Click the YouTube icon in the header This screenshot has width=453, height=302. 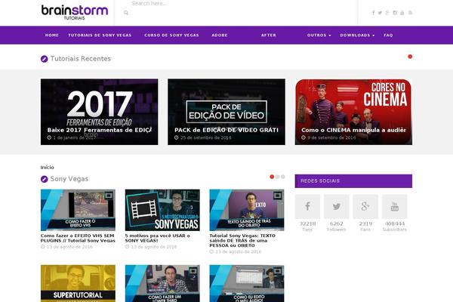(402, 13)
